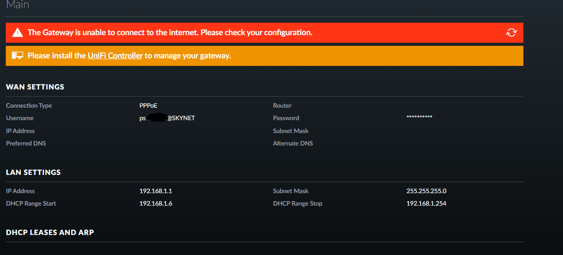The height and width of the screenshot is (255, 563).
Task: Click the LAN IP address 192.168.1.1
Action: [x=156, y=191]
